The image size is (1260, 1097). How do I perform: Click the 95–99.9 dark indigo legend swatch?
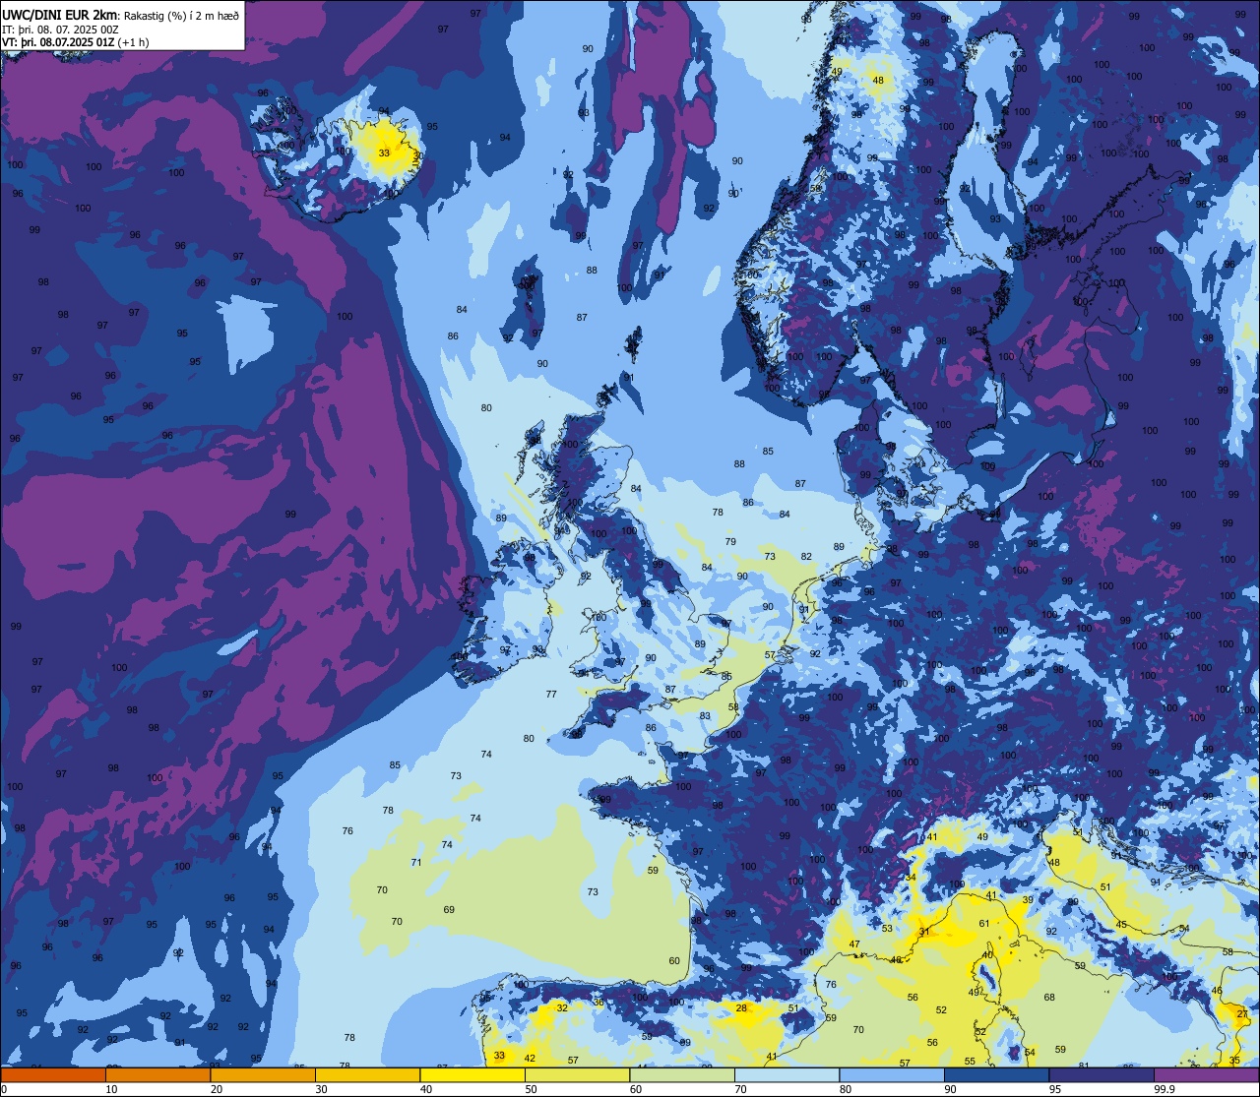pyautogui.click(x=1102, y=1075)
